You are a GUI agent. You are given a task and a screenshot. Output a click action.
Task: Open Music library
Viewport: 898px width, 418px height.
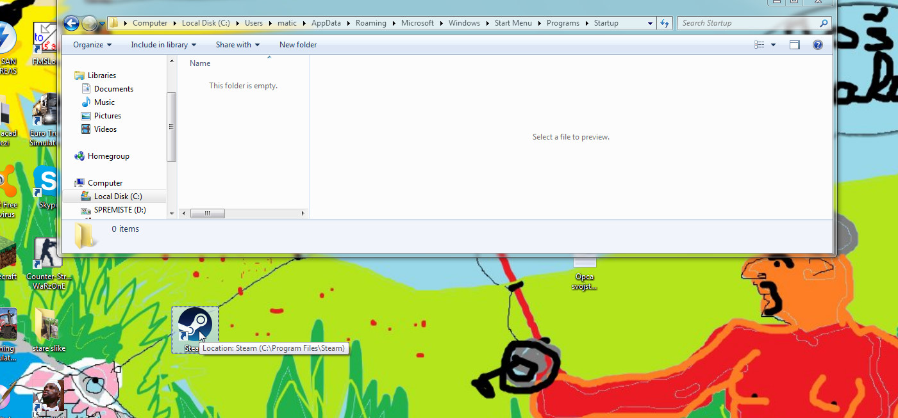tap(104, 102)
